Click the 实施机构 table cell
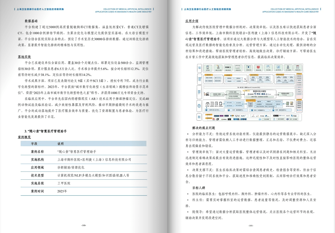335x233 pixels. click(37, 160)
